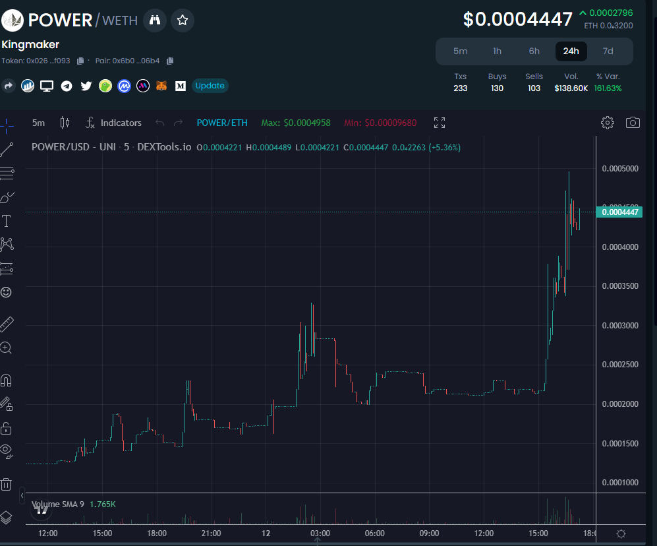
Task: Select the zoom in tool
Action: 6,348
